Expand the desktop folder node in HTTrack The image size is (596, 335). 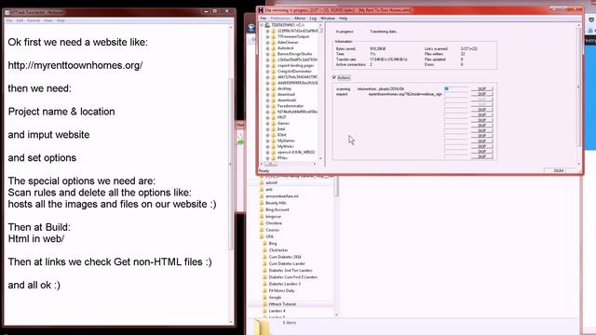(x=267, y=88)
